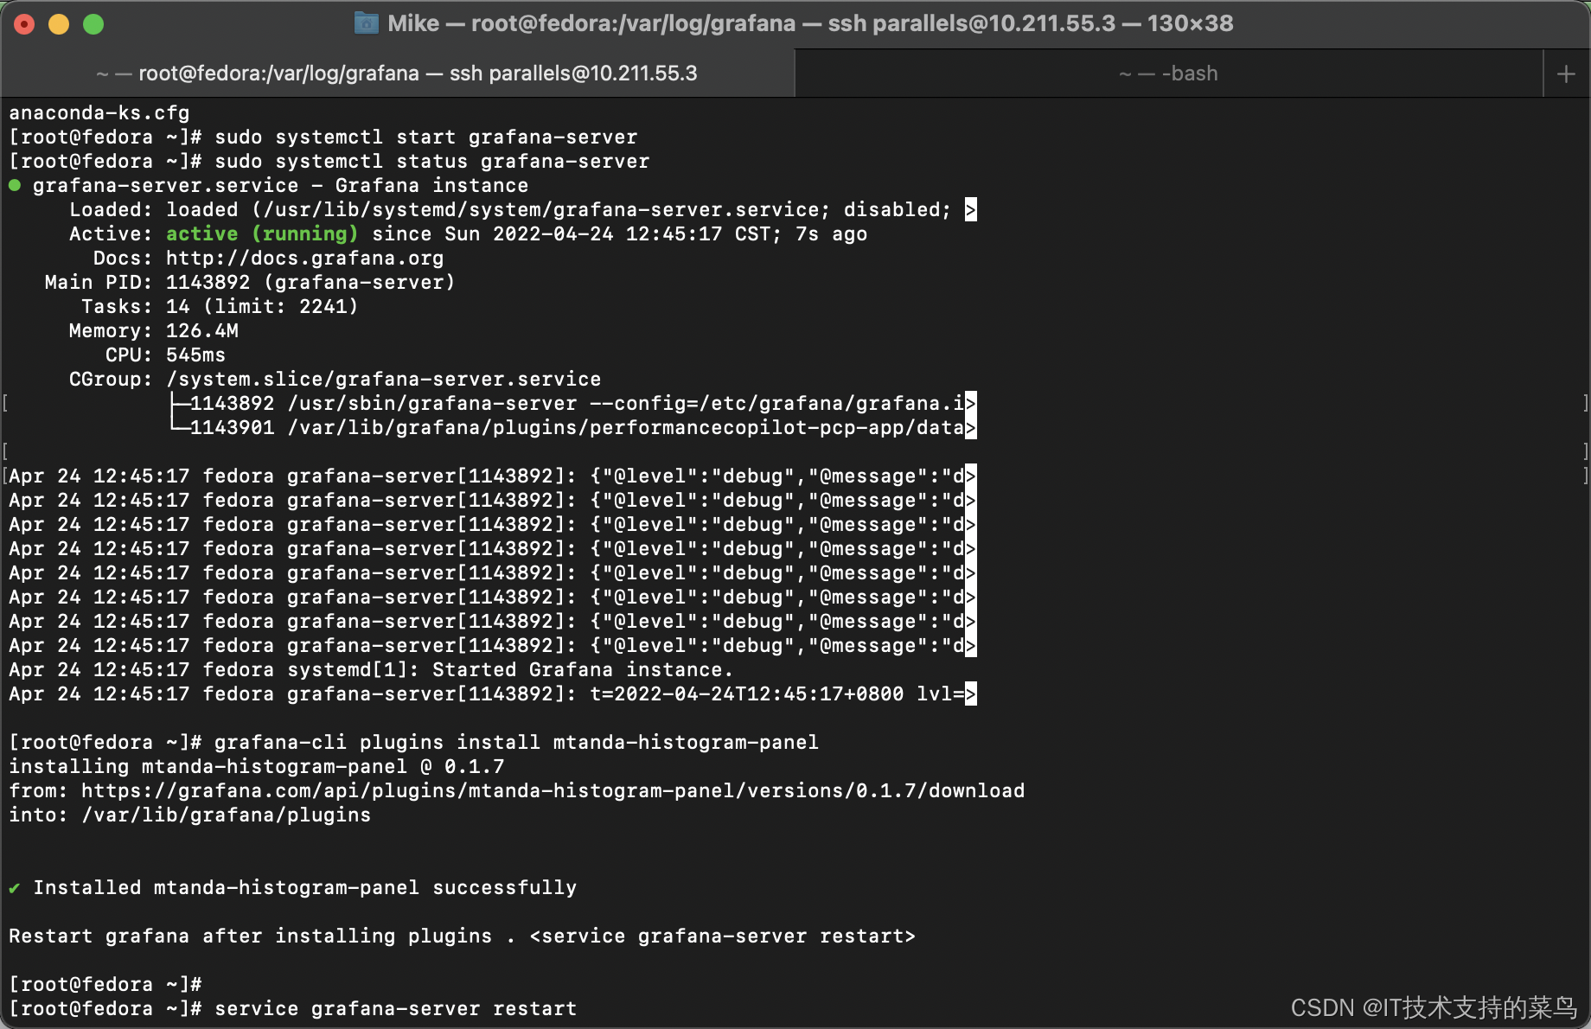Screen dimensions: 1591x1029
Task: Click 'anaconda-ks.cfg' text
Action: (x=99, y=112)
